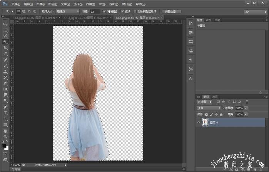
Task: Open the 滤镜 menu
Action: click(x=90, y=4)
